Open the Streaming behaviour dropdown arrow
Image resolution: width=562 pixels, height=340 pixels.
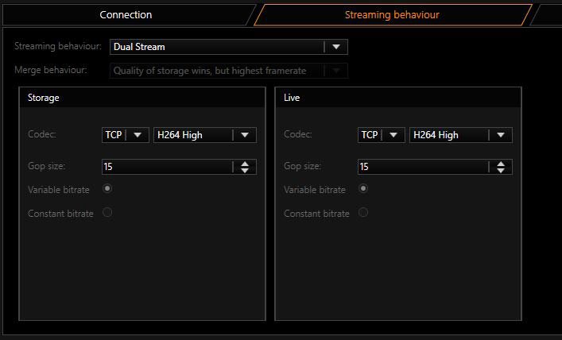pyautogui.click(x=335, y=47)
